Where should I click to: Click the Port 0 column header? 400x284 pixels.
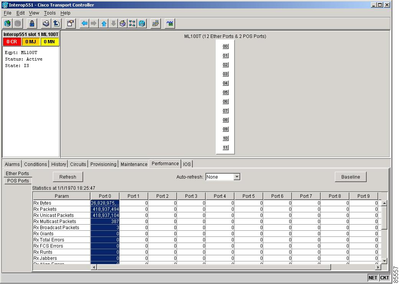105,196
